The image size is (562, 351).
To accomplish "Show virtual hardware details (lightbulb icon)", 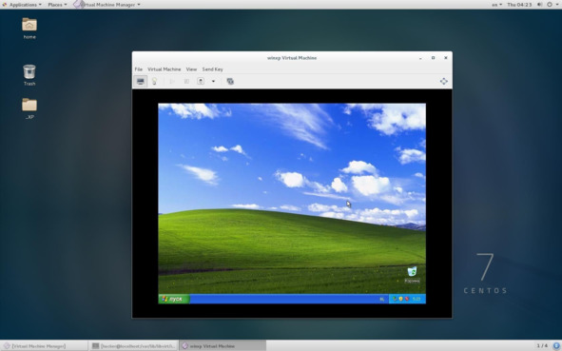I will pyautogui.click(x=154, y=82).
